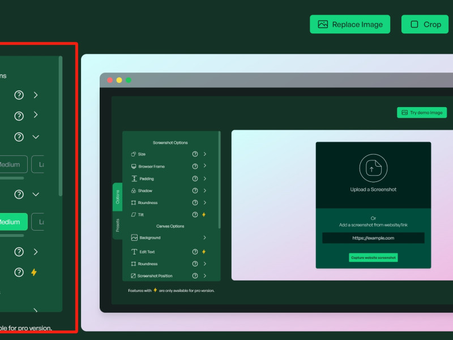Adjust the slider below the highlighted Medium button

(x=11, y=236)
